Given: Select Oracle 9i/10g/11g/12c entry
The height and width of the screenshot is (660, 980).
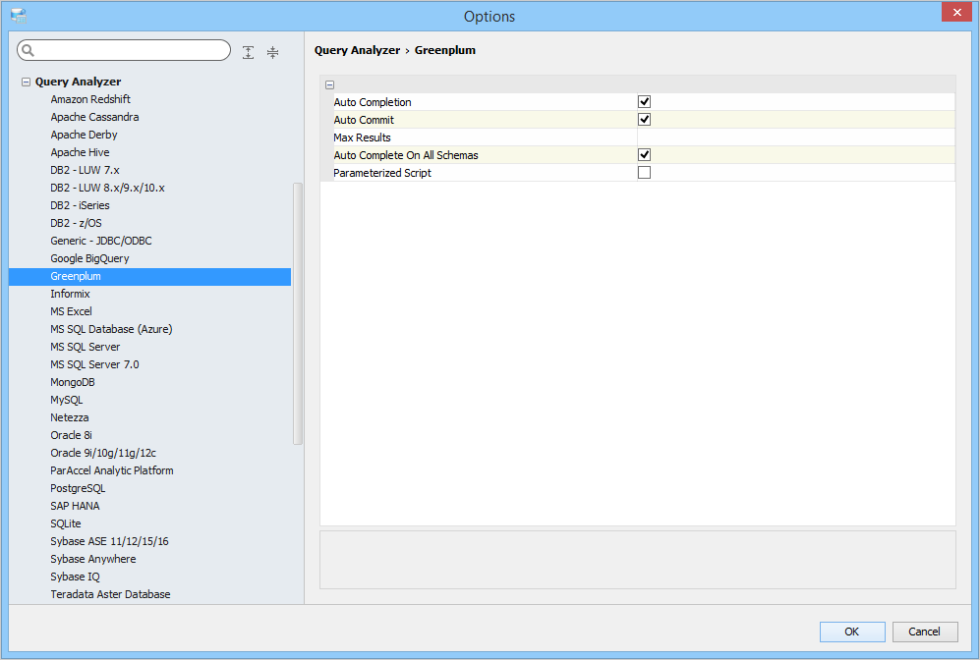Looking at the screenshot, I should 103,453.
